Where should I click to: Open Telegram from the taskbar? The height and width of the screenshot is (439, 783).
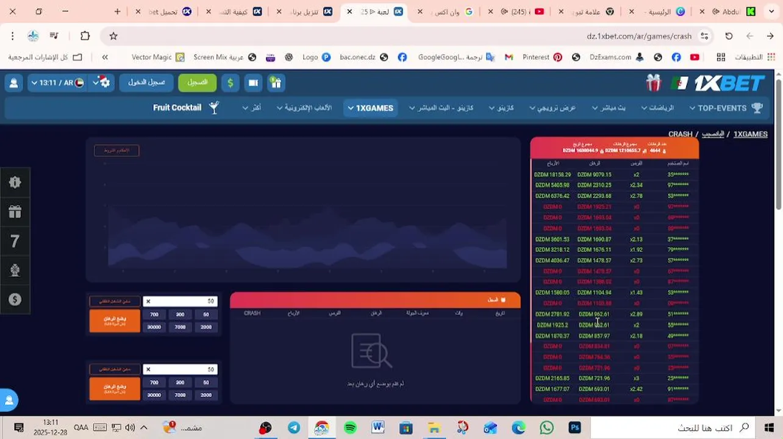point(293,427)
